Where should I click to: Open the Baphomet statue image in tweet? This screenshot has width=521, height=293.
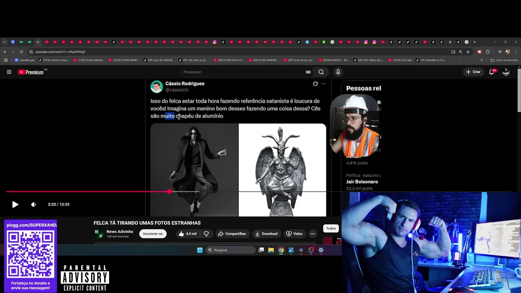coord(282,170)
